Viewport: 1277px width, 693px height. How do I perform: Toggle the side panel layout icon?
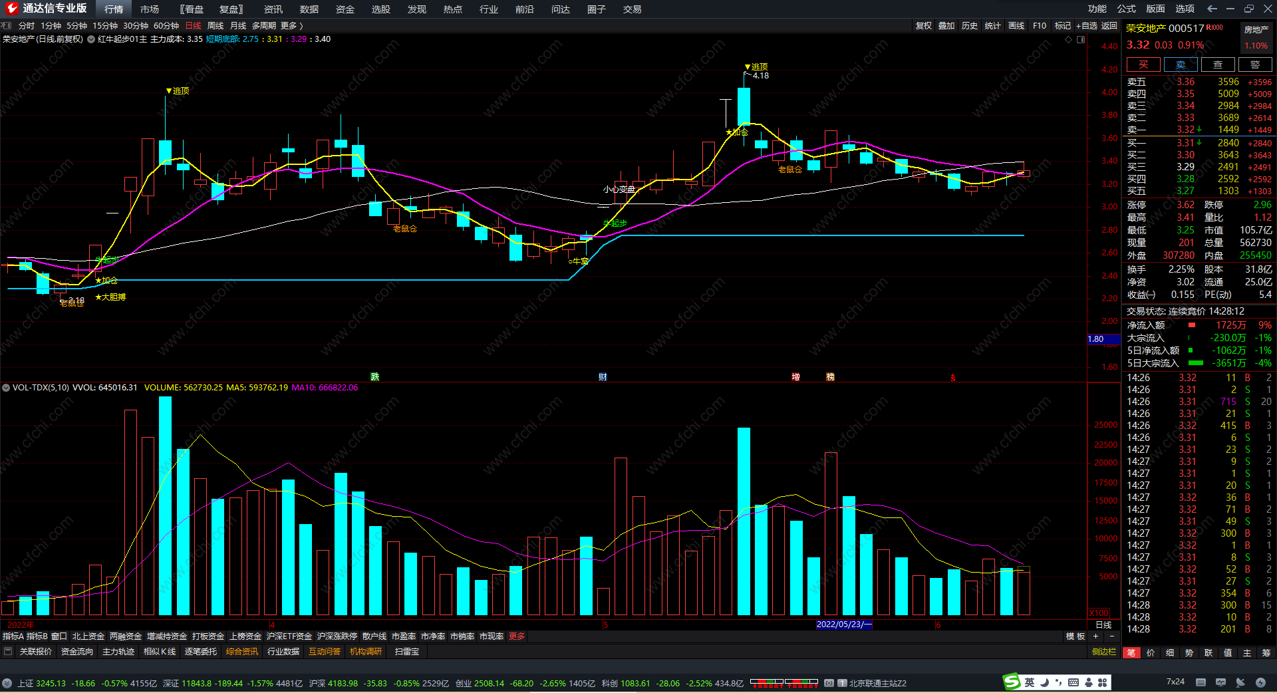click(1081, 39)
